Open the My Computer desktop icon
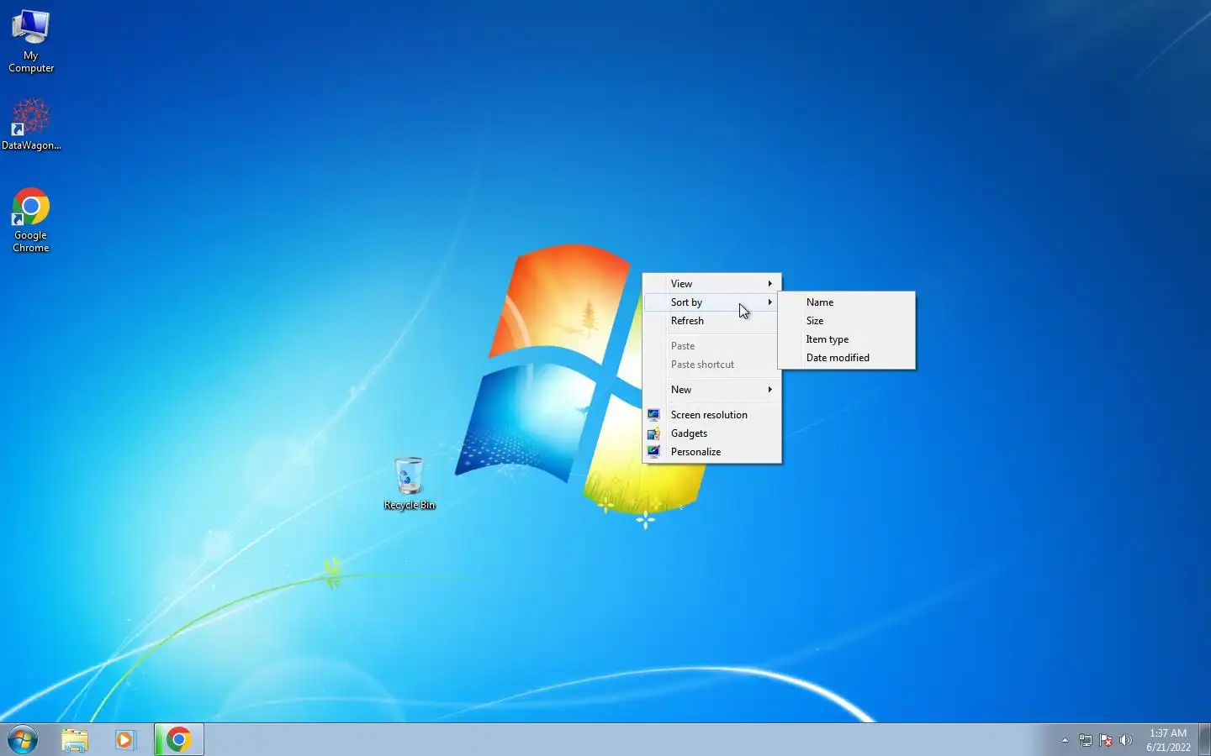Screen dimensions: 1211x756 [x=31, y=40]
